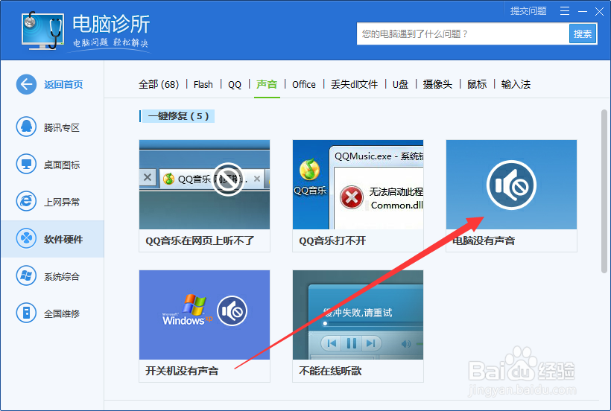Open the QQ音乐在网页上听不了 thumbnail
The width and height of the screenshot is (611, 411).
pyautogui.click(x=204, y=185)
